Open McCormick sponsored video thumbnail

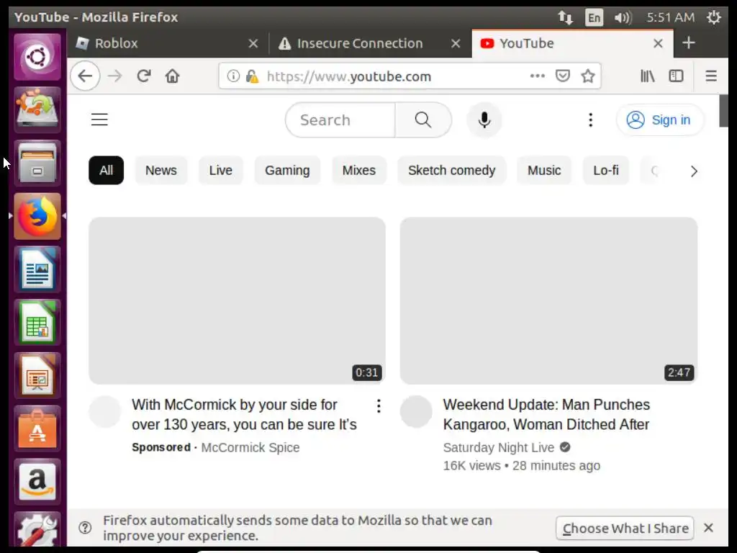coord(237,300)
